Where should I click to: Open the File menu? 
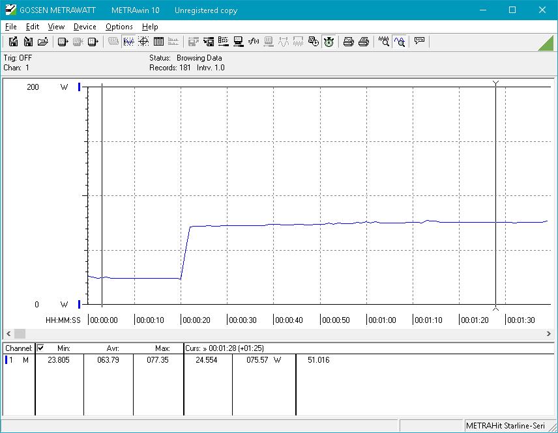(x=10, y=27)
